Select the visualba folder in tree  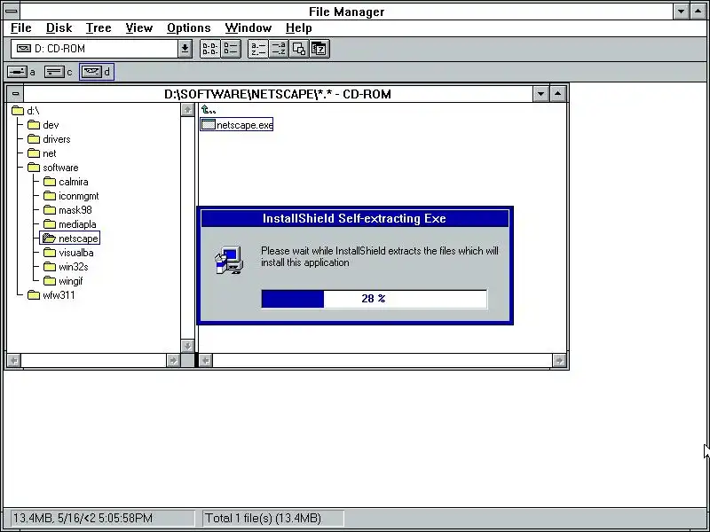pyautogui.click(x=68, y=253)
